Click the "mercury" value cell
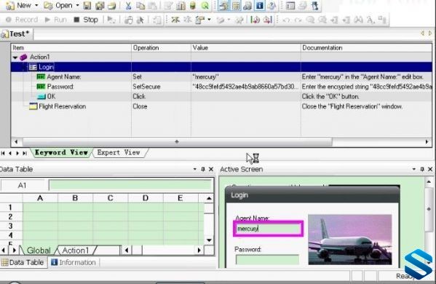 point(245,76)
